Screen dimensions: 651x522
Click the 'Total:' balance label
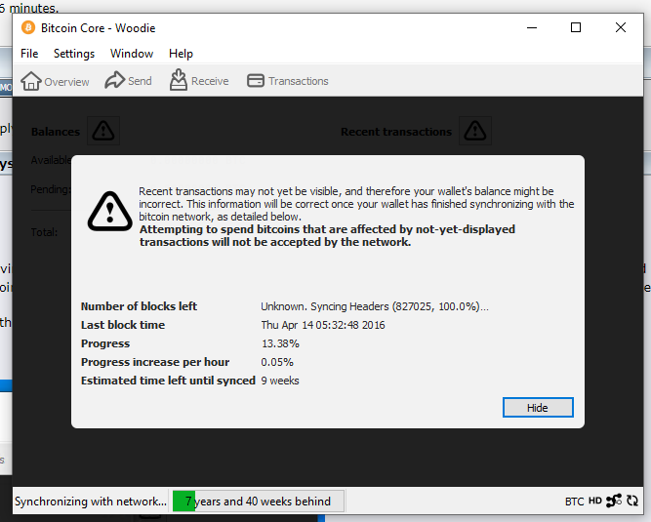coord(44,232)
